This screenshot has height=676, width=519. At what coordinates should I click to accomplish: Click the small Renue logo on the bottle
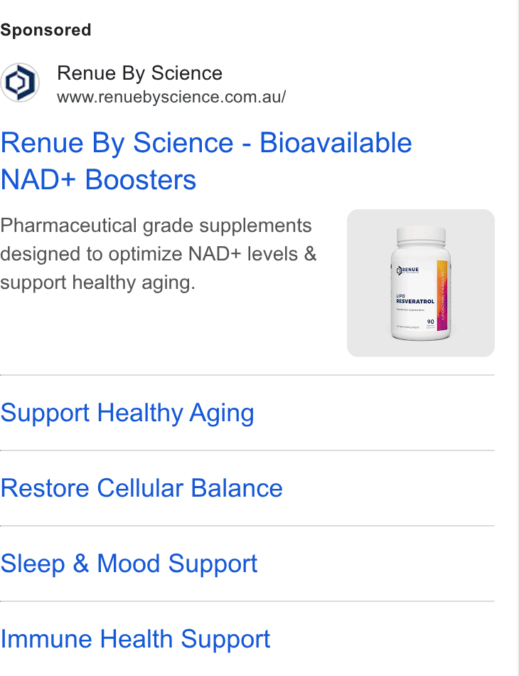(407, 270)
